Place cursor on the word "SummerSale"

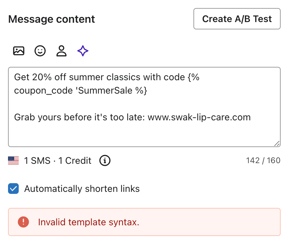(106, 91)
